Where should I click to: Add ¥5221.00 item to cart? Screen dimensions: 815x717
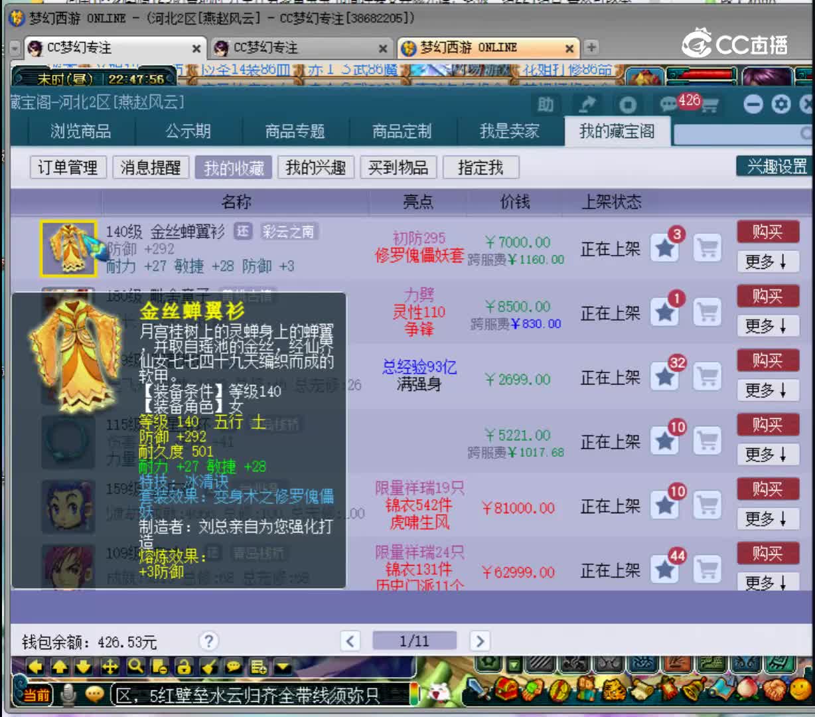pyautogui.click(x=707, y=440)
